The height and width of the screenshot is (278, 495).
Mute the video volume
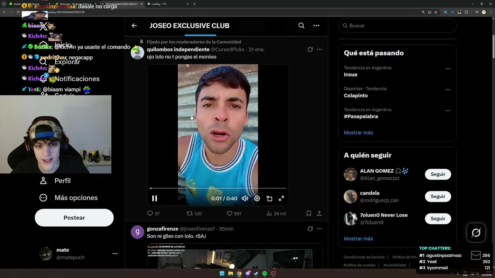tap(245, 198)
